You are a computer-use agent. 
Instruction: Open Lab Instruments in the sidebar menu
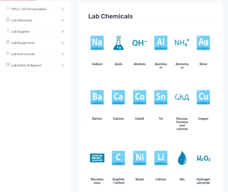[23, 54]
